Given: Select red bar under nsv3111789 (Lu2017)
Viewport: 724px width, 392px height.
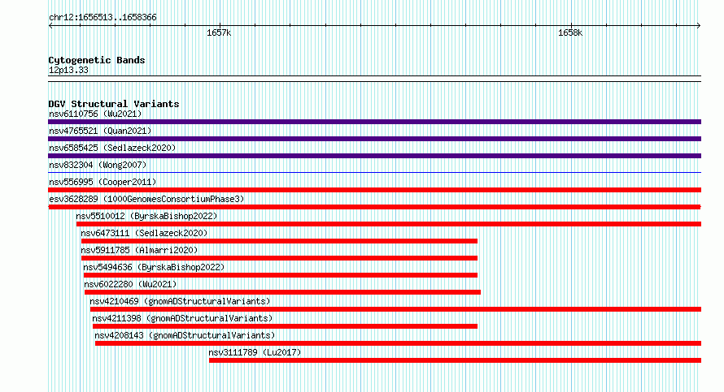Looking at the screenshot, I should click(455, 360).
